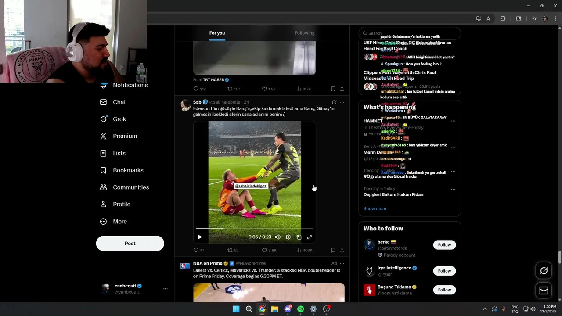Screen dimensions: 562x316
Task: Like Sab's tweet with 3.8K likes
Action: 269,250
